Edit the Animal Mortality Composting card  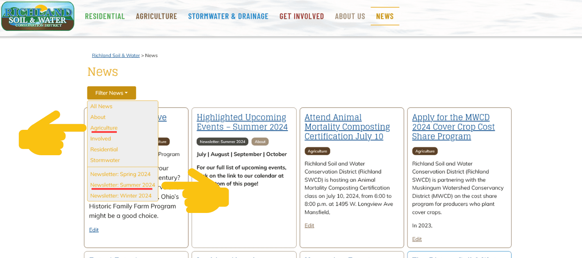309,225
